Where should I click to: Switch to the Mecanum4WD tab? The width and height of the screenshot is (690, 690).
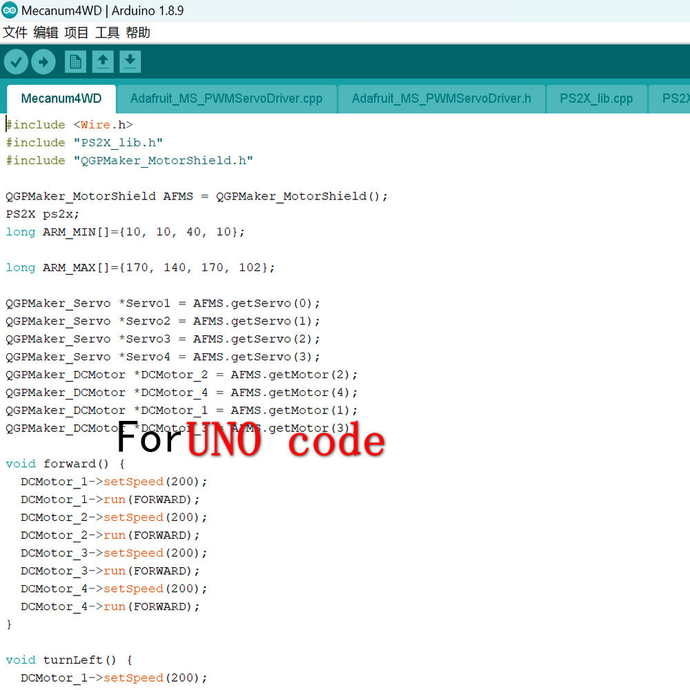(61, 99)
